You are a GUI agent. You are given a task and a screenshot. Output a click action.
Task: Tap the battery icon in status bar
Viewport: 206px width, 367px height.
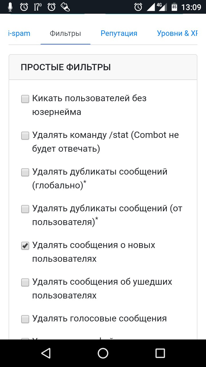(174, 7)
